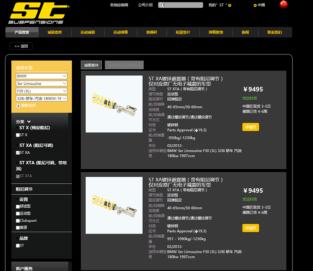
Task: Open the 运动弹簧 nav menu item
Action: click(121, 32)
